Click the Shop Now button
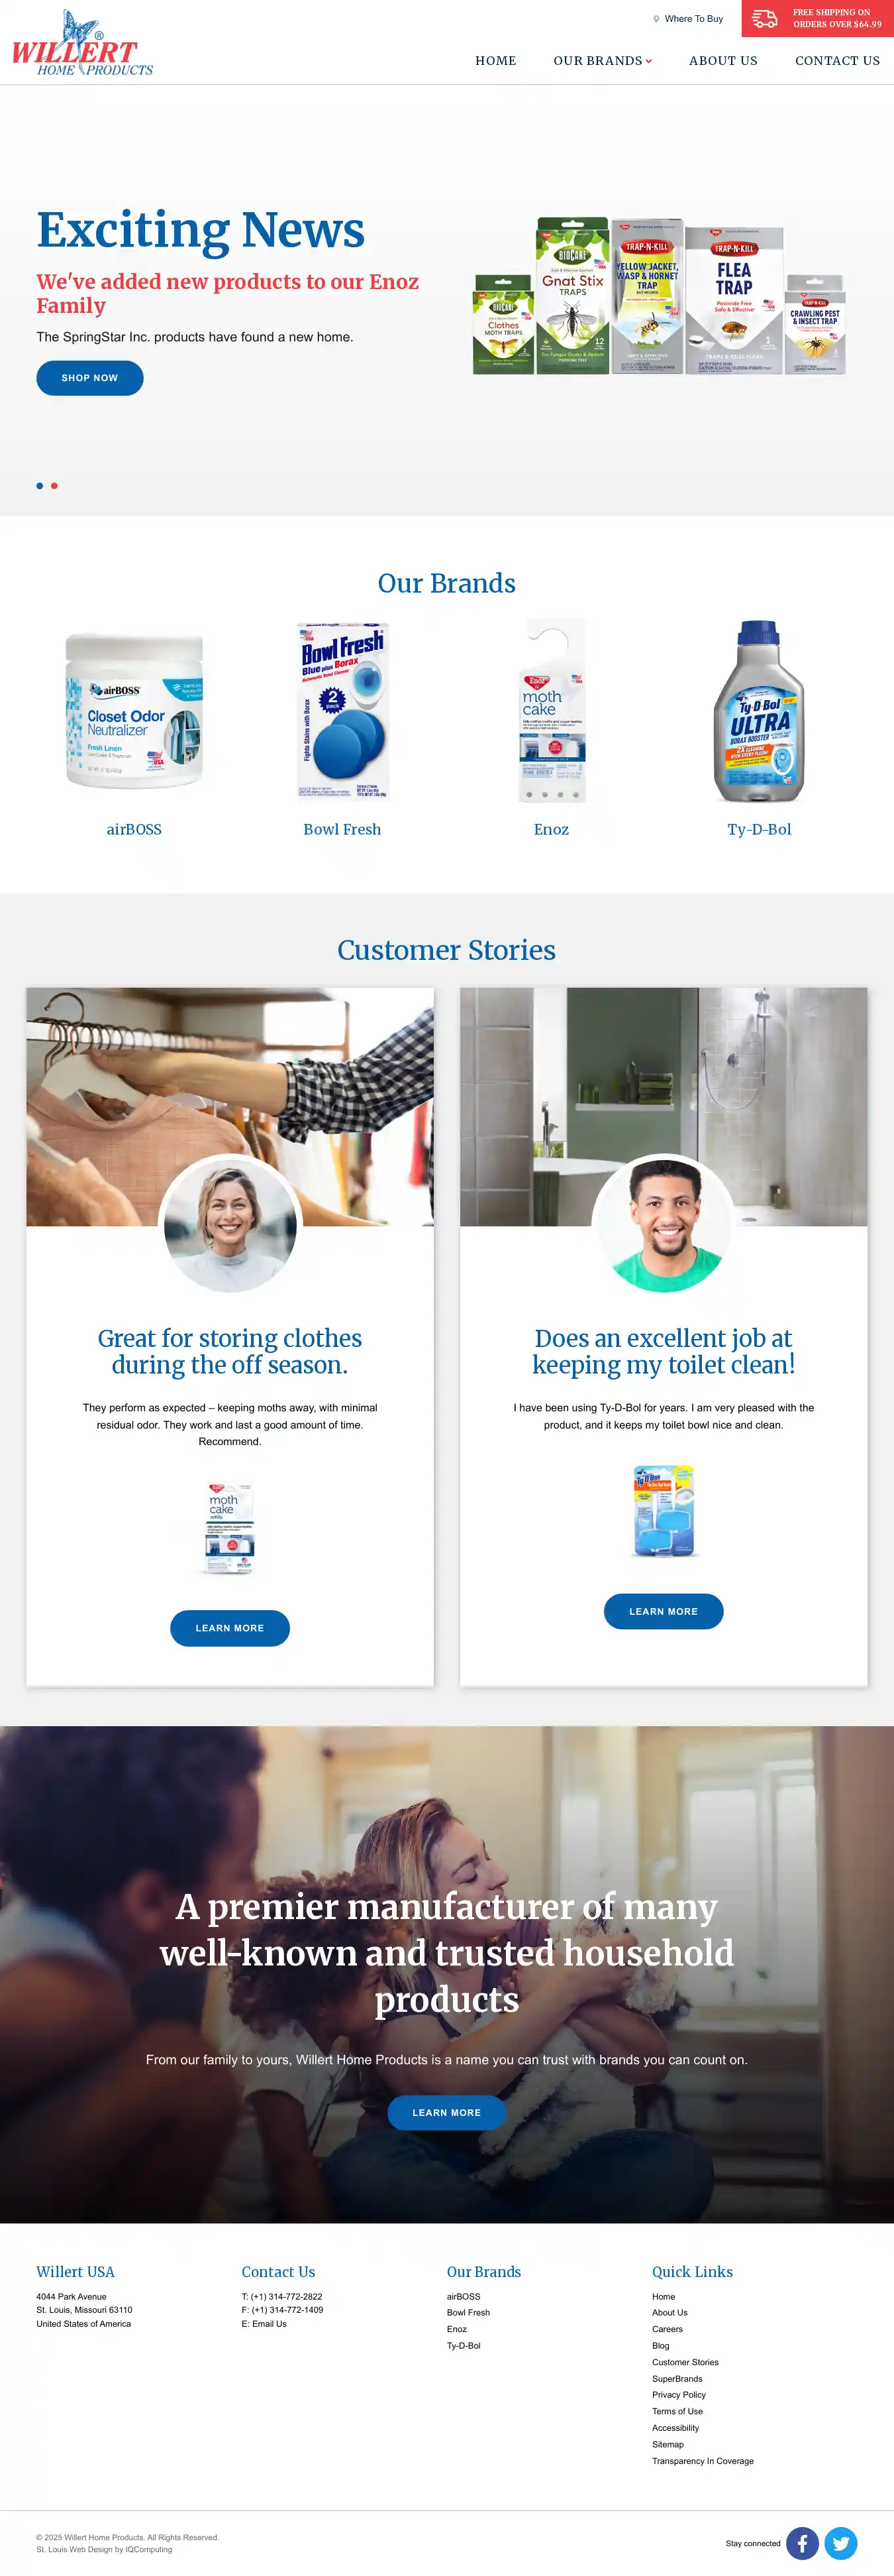Viewport: 894px width, 2576px height. (90, 378)
